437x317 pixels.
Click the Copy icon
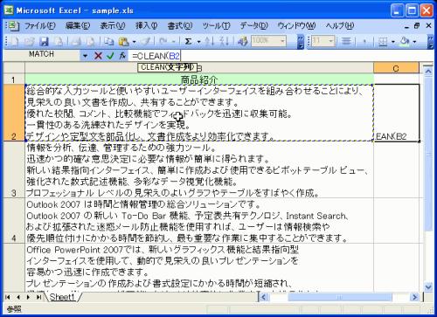pos(109,42)
